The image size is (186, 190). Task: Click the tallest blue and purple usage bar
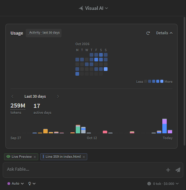pyautogui.click(x=164, y=126)
